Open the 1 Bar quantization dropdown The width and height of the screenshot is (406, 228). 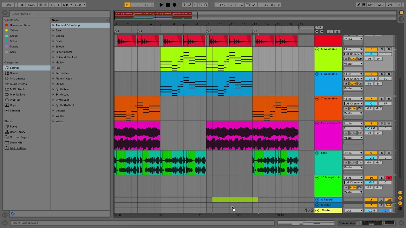tap(80, 5)
